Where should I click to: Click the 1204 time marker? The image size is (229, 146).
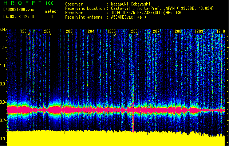pyautogui.click(x=90, y=31)
